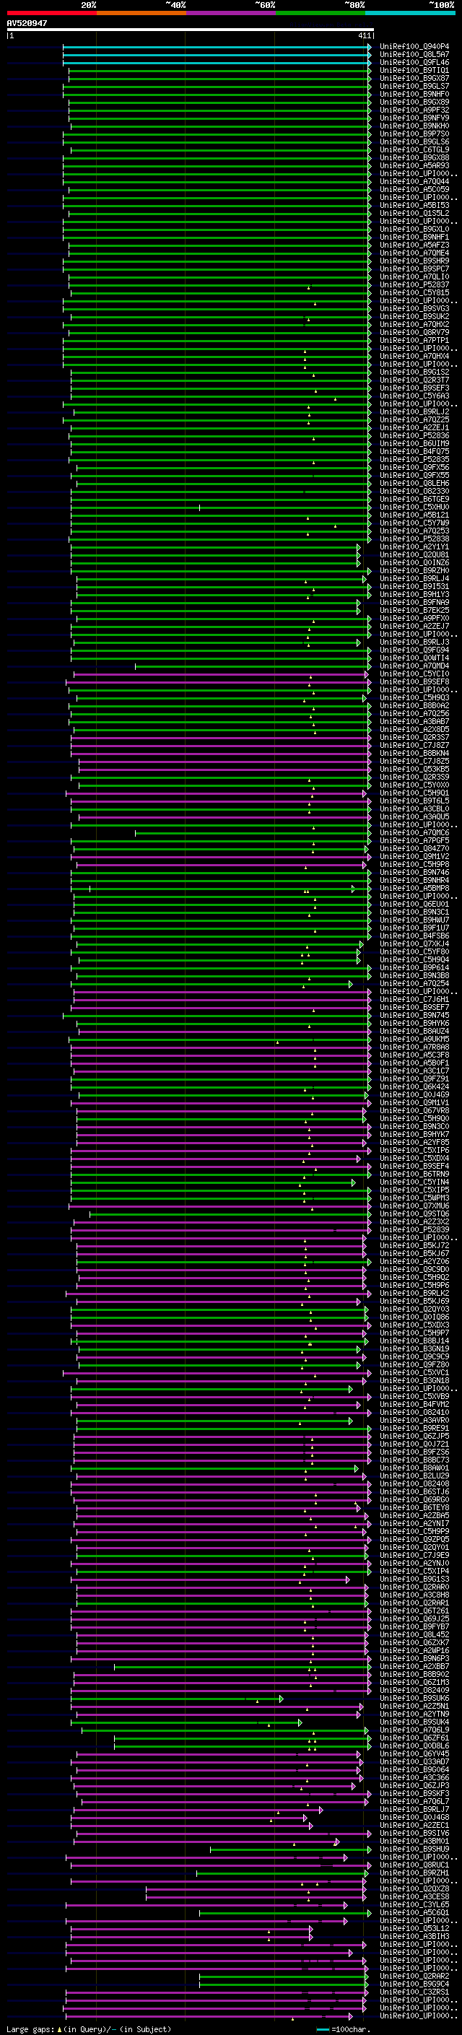The height and width of the screenshot is (2035, 462).
Task: Click the short green alignment bar for UniRef100_B9SUK6
Action: (177, 1698)
